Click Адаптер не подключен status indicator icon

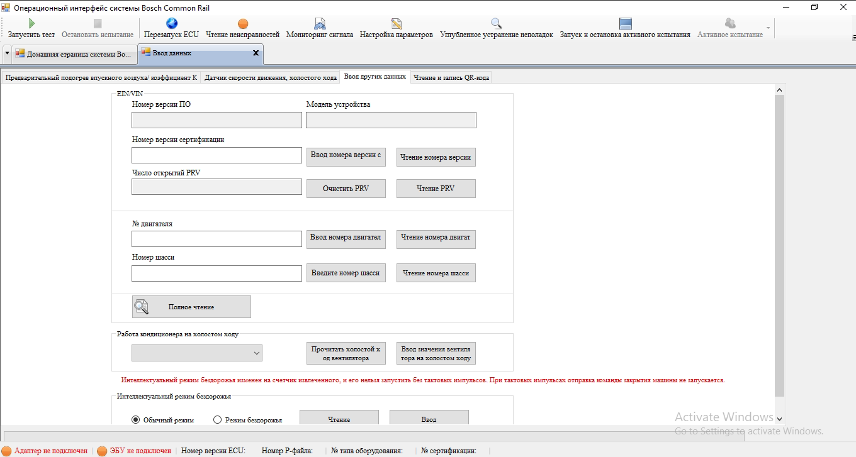[x=7, y=451]
